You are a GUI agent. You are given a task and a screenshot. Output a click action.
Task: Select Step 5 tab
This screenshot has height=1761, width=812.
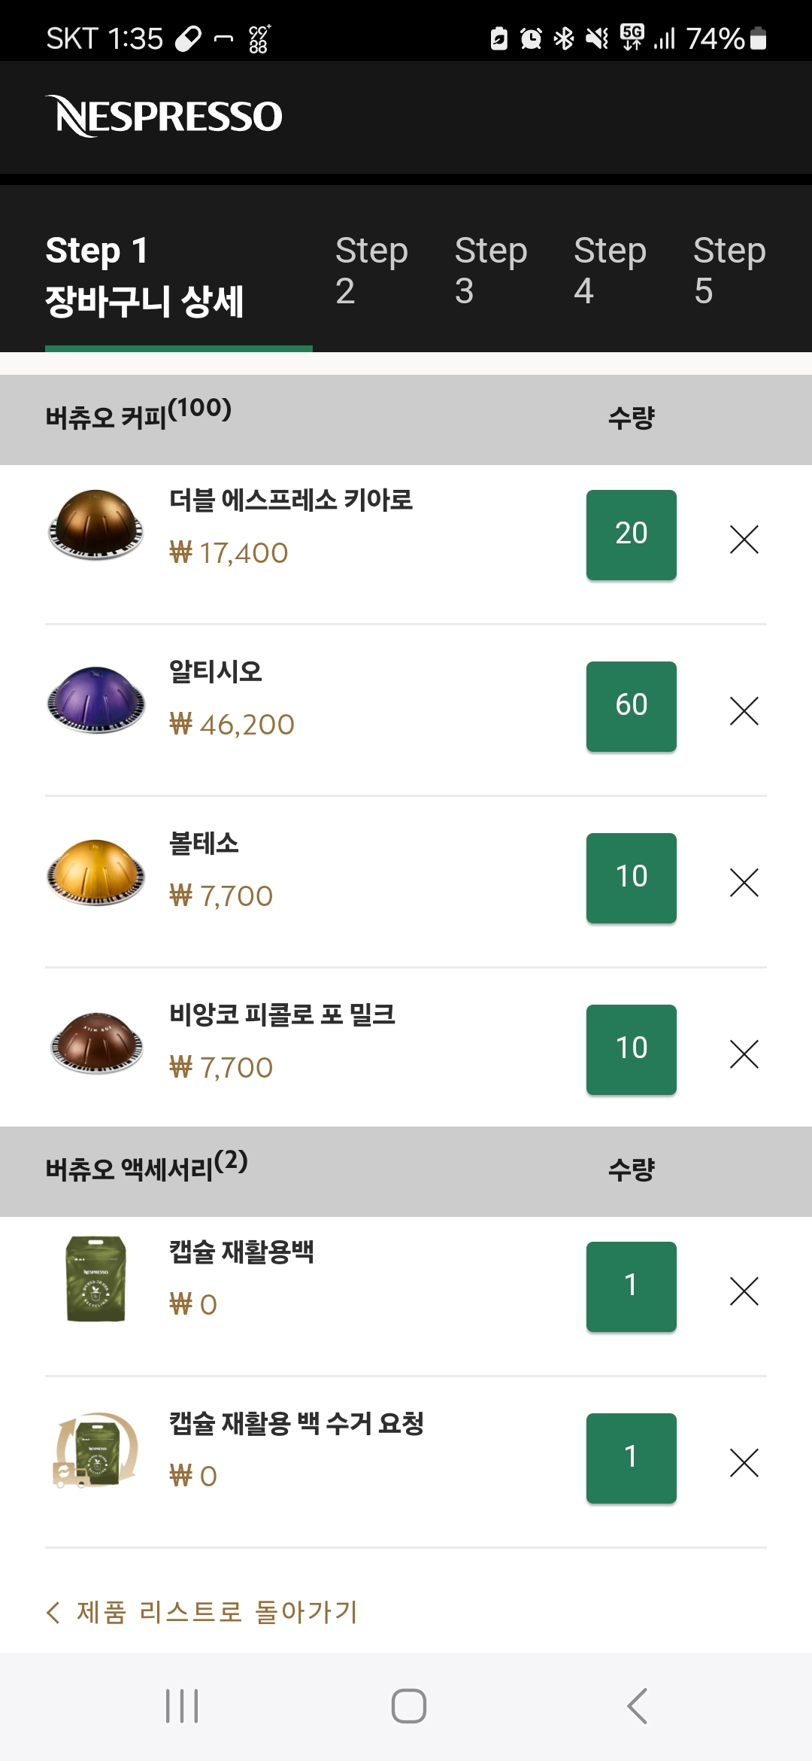coord(729,270)
